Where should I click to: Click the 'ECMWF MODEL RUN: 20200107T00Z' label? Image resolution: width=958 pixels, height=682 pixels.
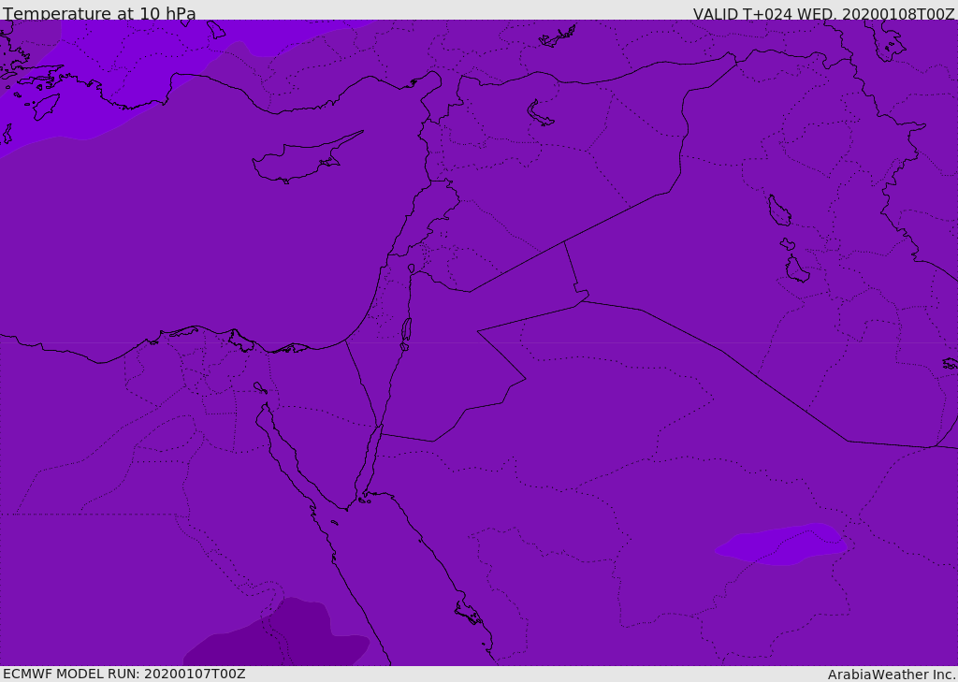[x=124, y=674]
